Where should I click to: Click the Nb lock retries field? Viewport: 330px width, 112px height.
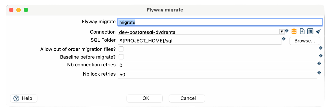[x=217, y=75]
